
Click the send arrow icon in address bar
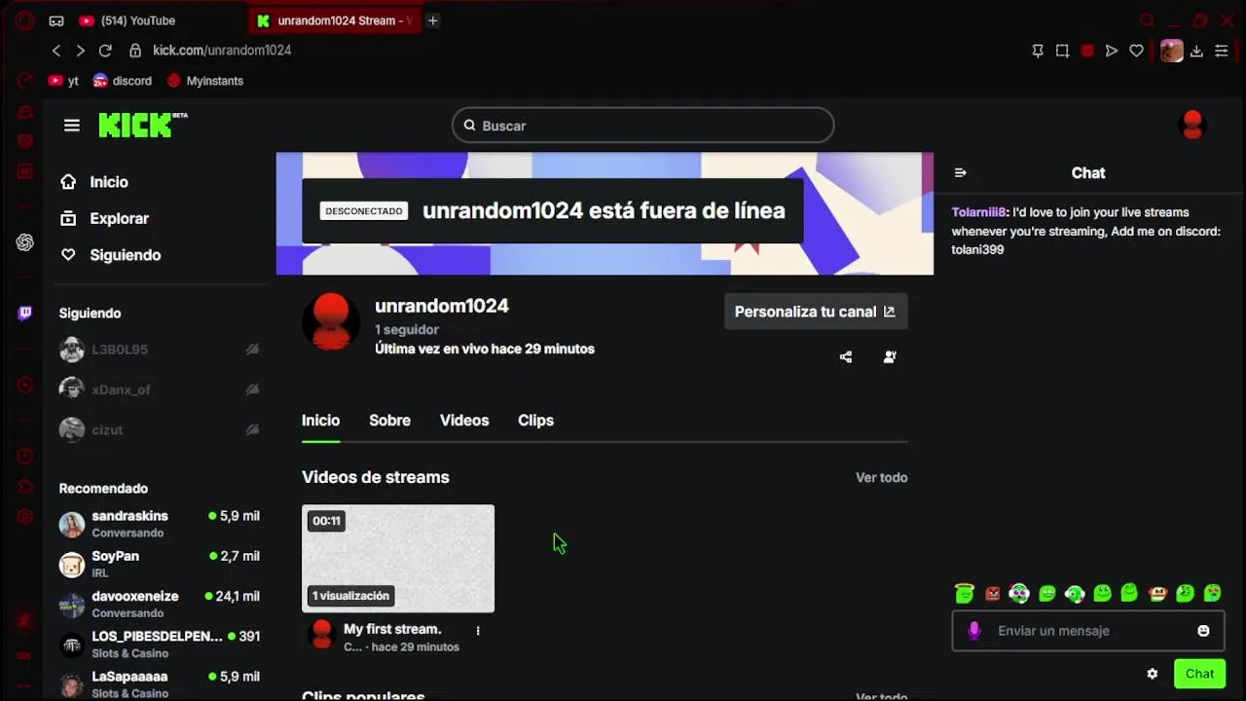(x=1112, y=51)
